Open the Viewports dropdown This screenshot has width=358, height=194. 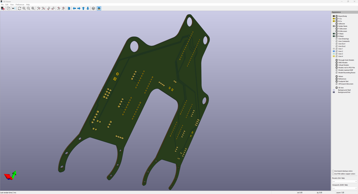344,188
